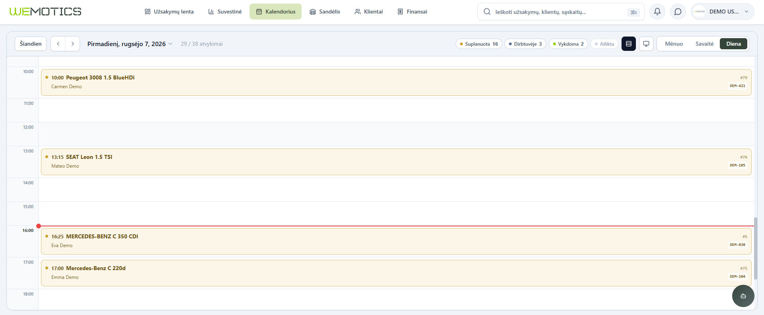Image resolution: width=764 pixels, height=315 pixels.
Task: Open the notifications bell
Action: tap(657, 12)
